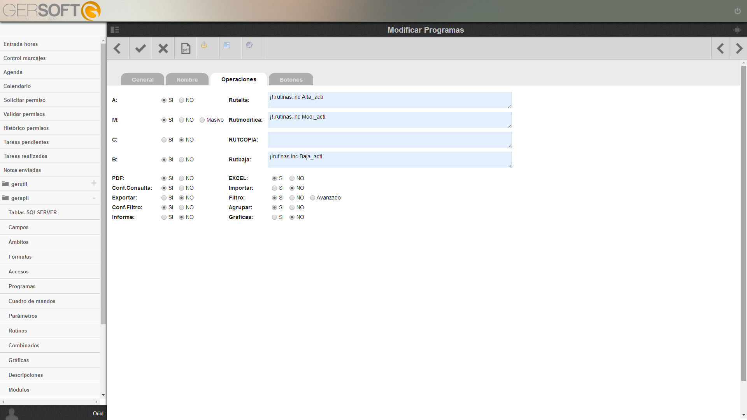This screenshot has width=747, height=420.
Task: Click the yellow gear plug toolbar icon
Action: pos(204,45)
